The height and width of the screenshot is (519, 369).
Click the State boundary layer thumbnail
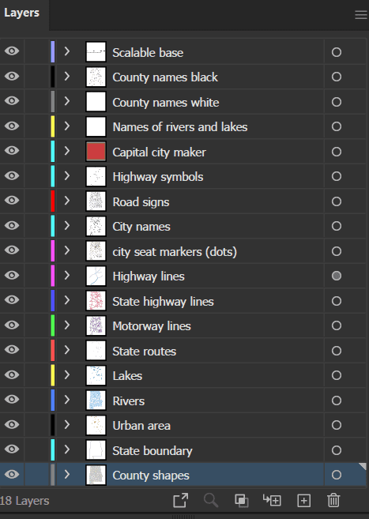96,449
